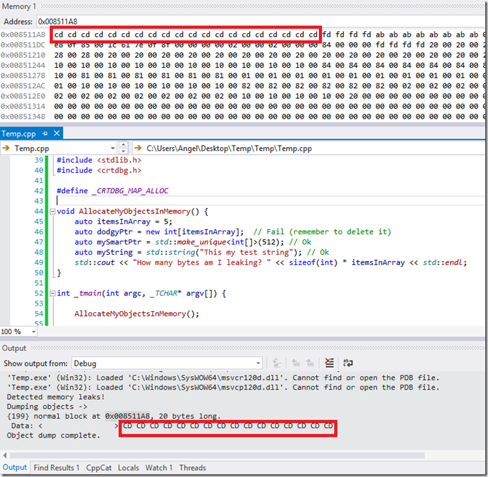This screenshot has width=488, height=477.
Task: Pin the Temp.cpp editor tab
Action: coord(45,134)
